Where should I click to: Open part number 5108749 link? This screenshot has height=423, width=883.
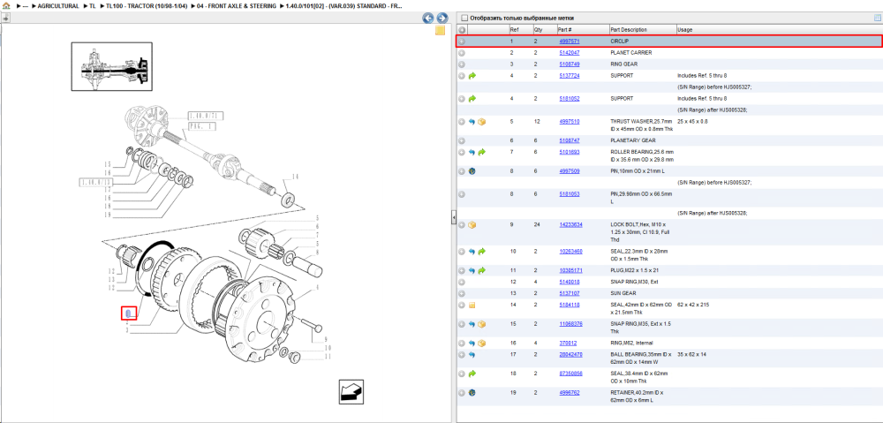tap(569, 64)
